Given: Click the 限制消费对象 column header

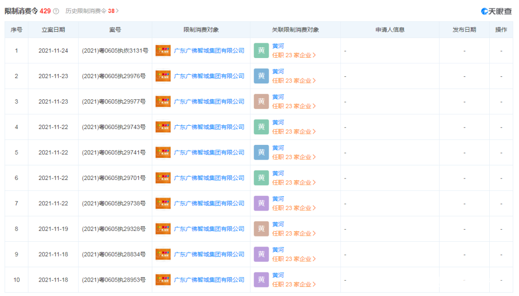Looking at the screenshot, I should tap(201, 30).
